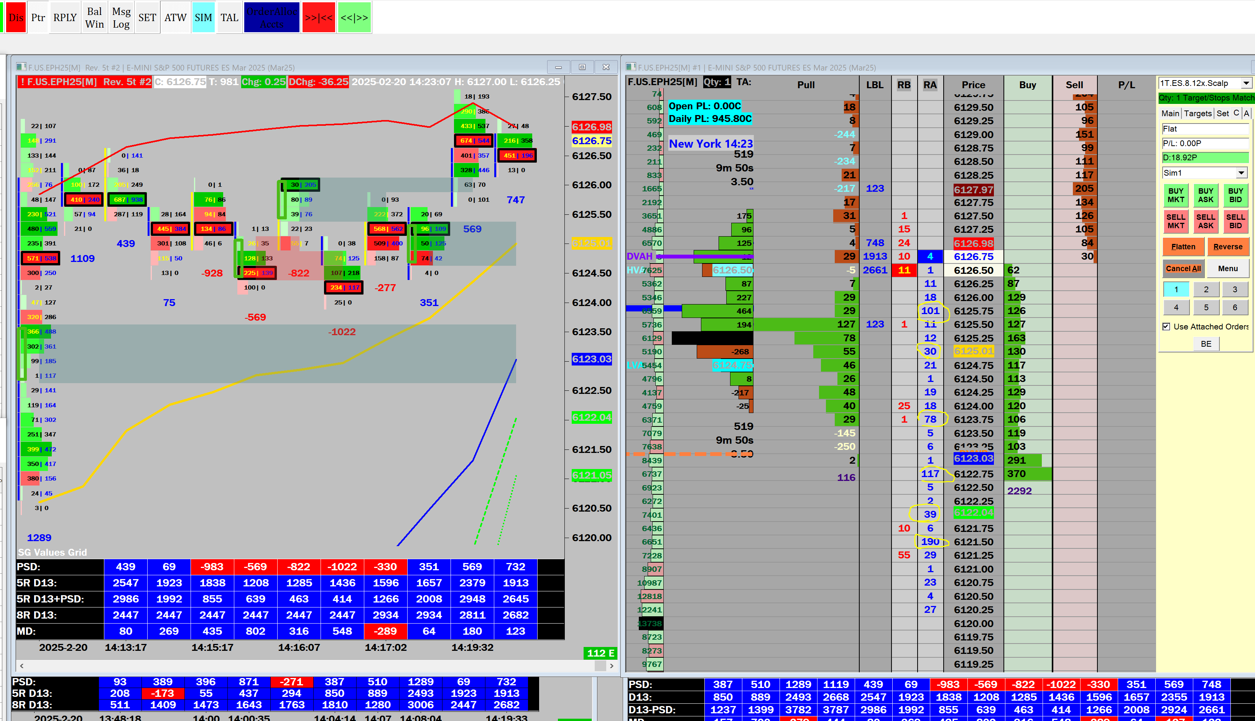Click the RPLY replay toolbar button

point(65,17)
